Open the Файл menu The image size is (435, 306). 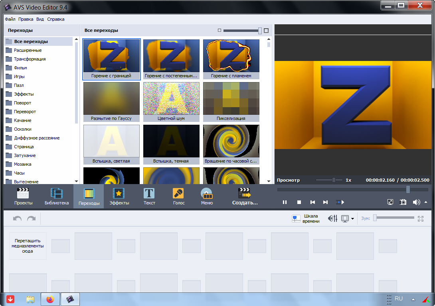tap(10, 19)
